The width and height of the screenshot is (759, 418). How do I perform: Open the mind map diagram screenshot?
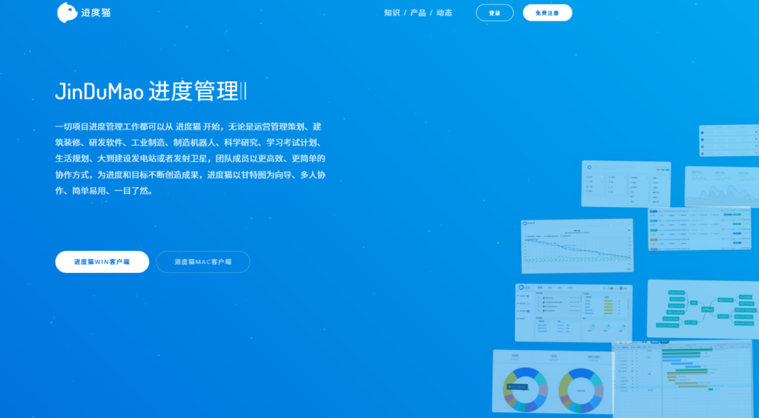703,309
